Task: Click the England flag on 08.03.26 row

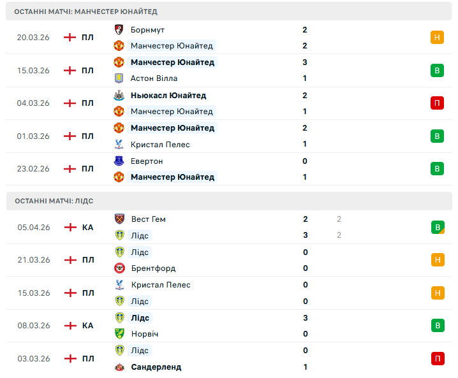Action: (70, 326)
